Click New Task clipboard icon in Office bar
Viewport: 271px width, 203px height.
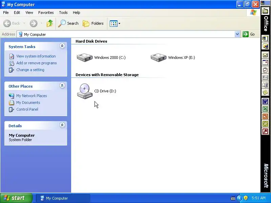pyautogui.click(x=265, y=70)
